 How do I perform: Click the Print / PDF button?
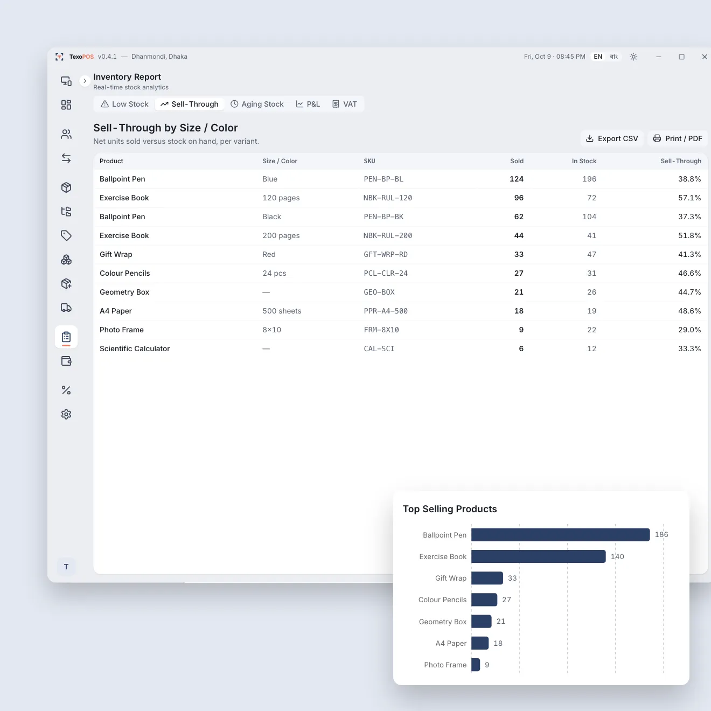coord(678,138)
